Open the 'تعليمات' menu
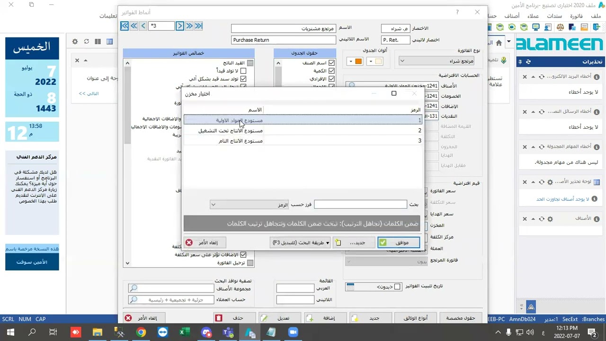This screenshot has width=606, height=341. [x=108, y=16]
